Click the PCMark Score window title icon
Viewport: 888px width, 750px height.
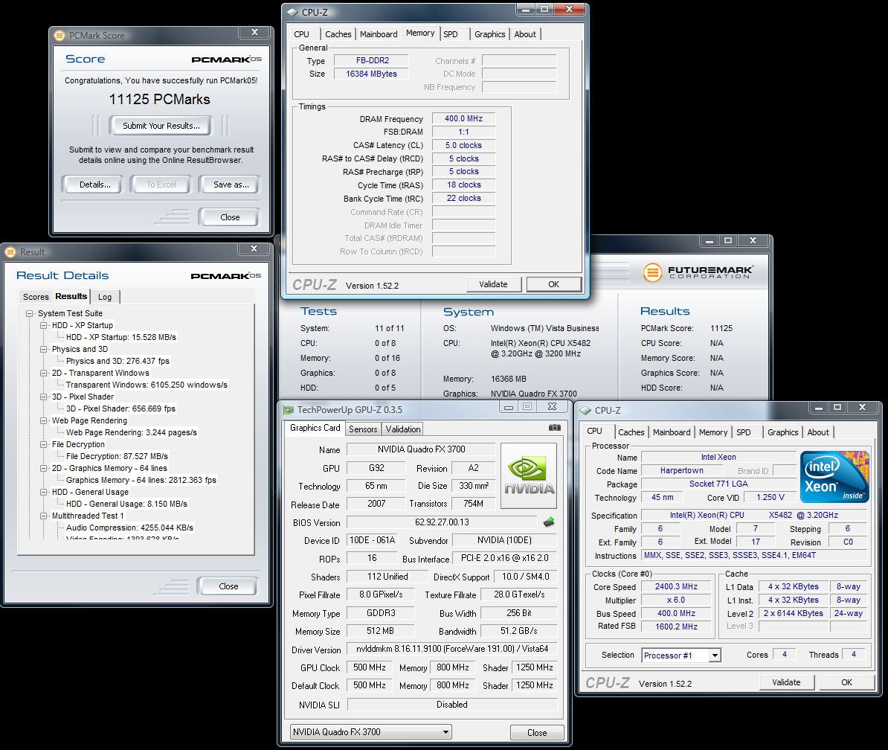pos(59,35)
